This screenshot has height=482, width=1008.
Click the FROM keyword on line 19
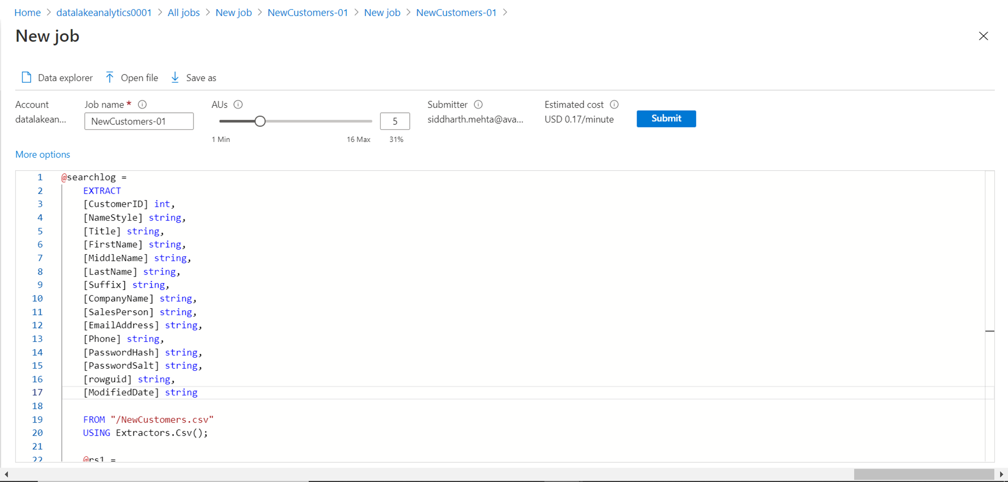94,420
